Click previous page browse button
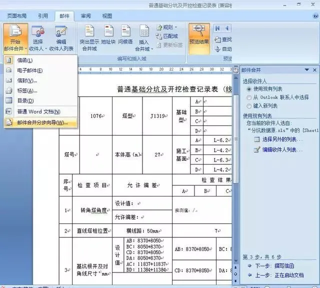 [235, 267]
